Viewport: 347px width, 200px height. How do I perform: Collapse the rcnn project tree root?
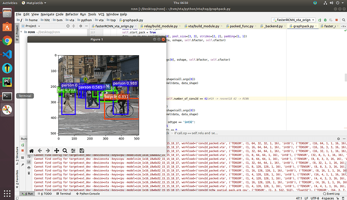22,32
